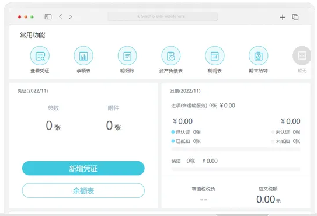Click the 进项(含运输服务) line
Viewport: 317px width, 216px height.
[x=203, y=106]
